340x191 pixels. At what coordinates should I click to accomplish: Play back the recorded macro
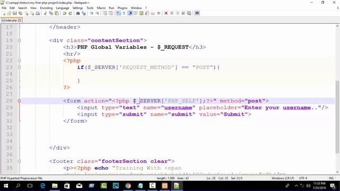(x=177, y=13)
